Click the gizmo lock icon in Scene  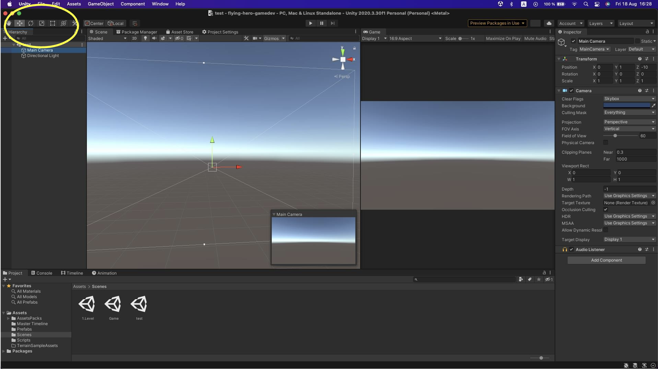tap(354, 48)
